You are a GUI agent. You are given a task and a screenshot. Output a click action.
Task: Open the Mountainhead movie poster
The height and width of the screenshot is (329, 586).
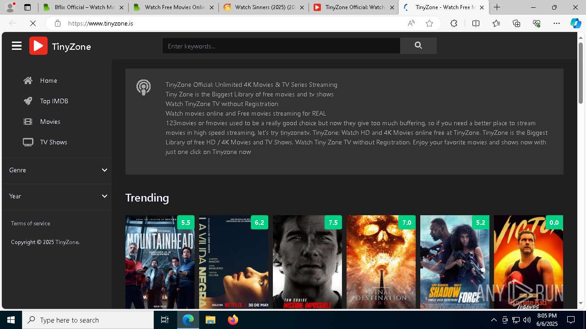[160, 262]
